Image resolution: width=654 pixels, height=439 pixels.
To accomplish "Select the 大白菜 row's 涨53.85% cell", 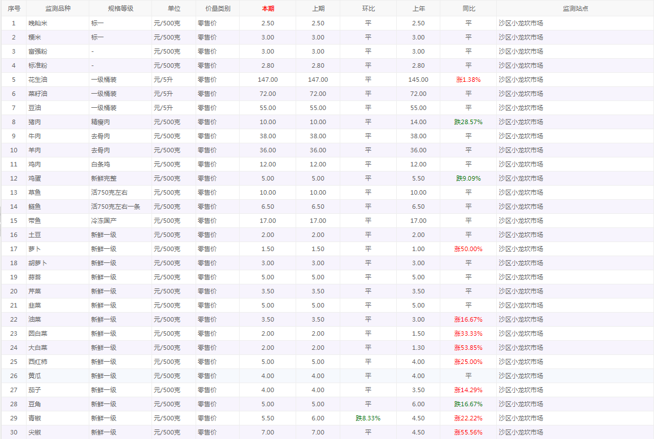I will pyautogui.click(x=468, y=348).
